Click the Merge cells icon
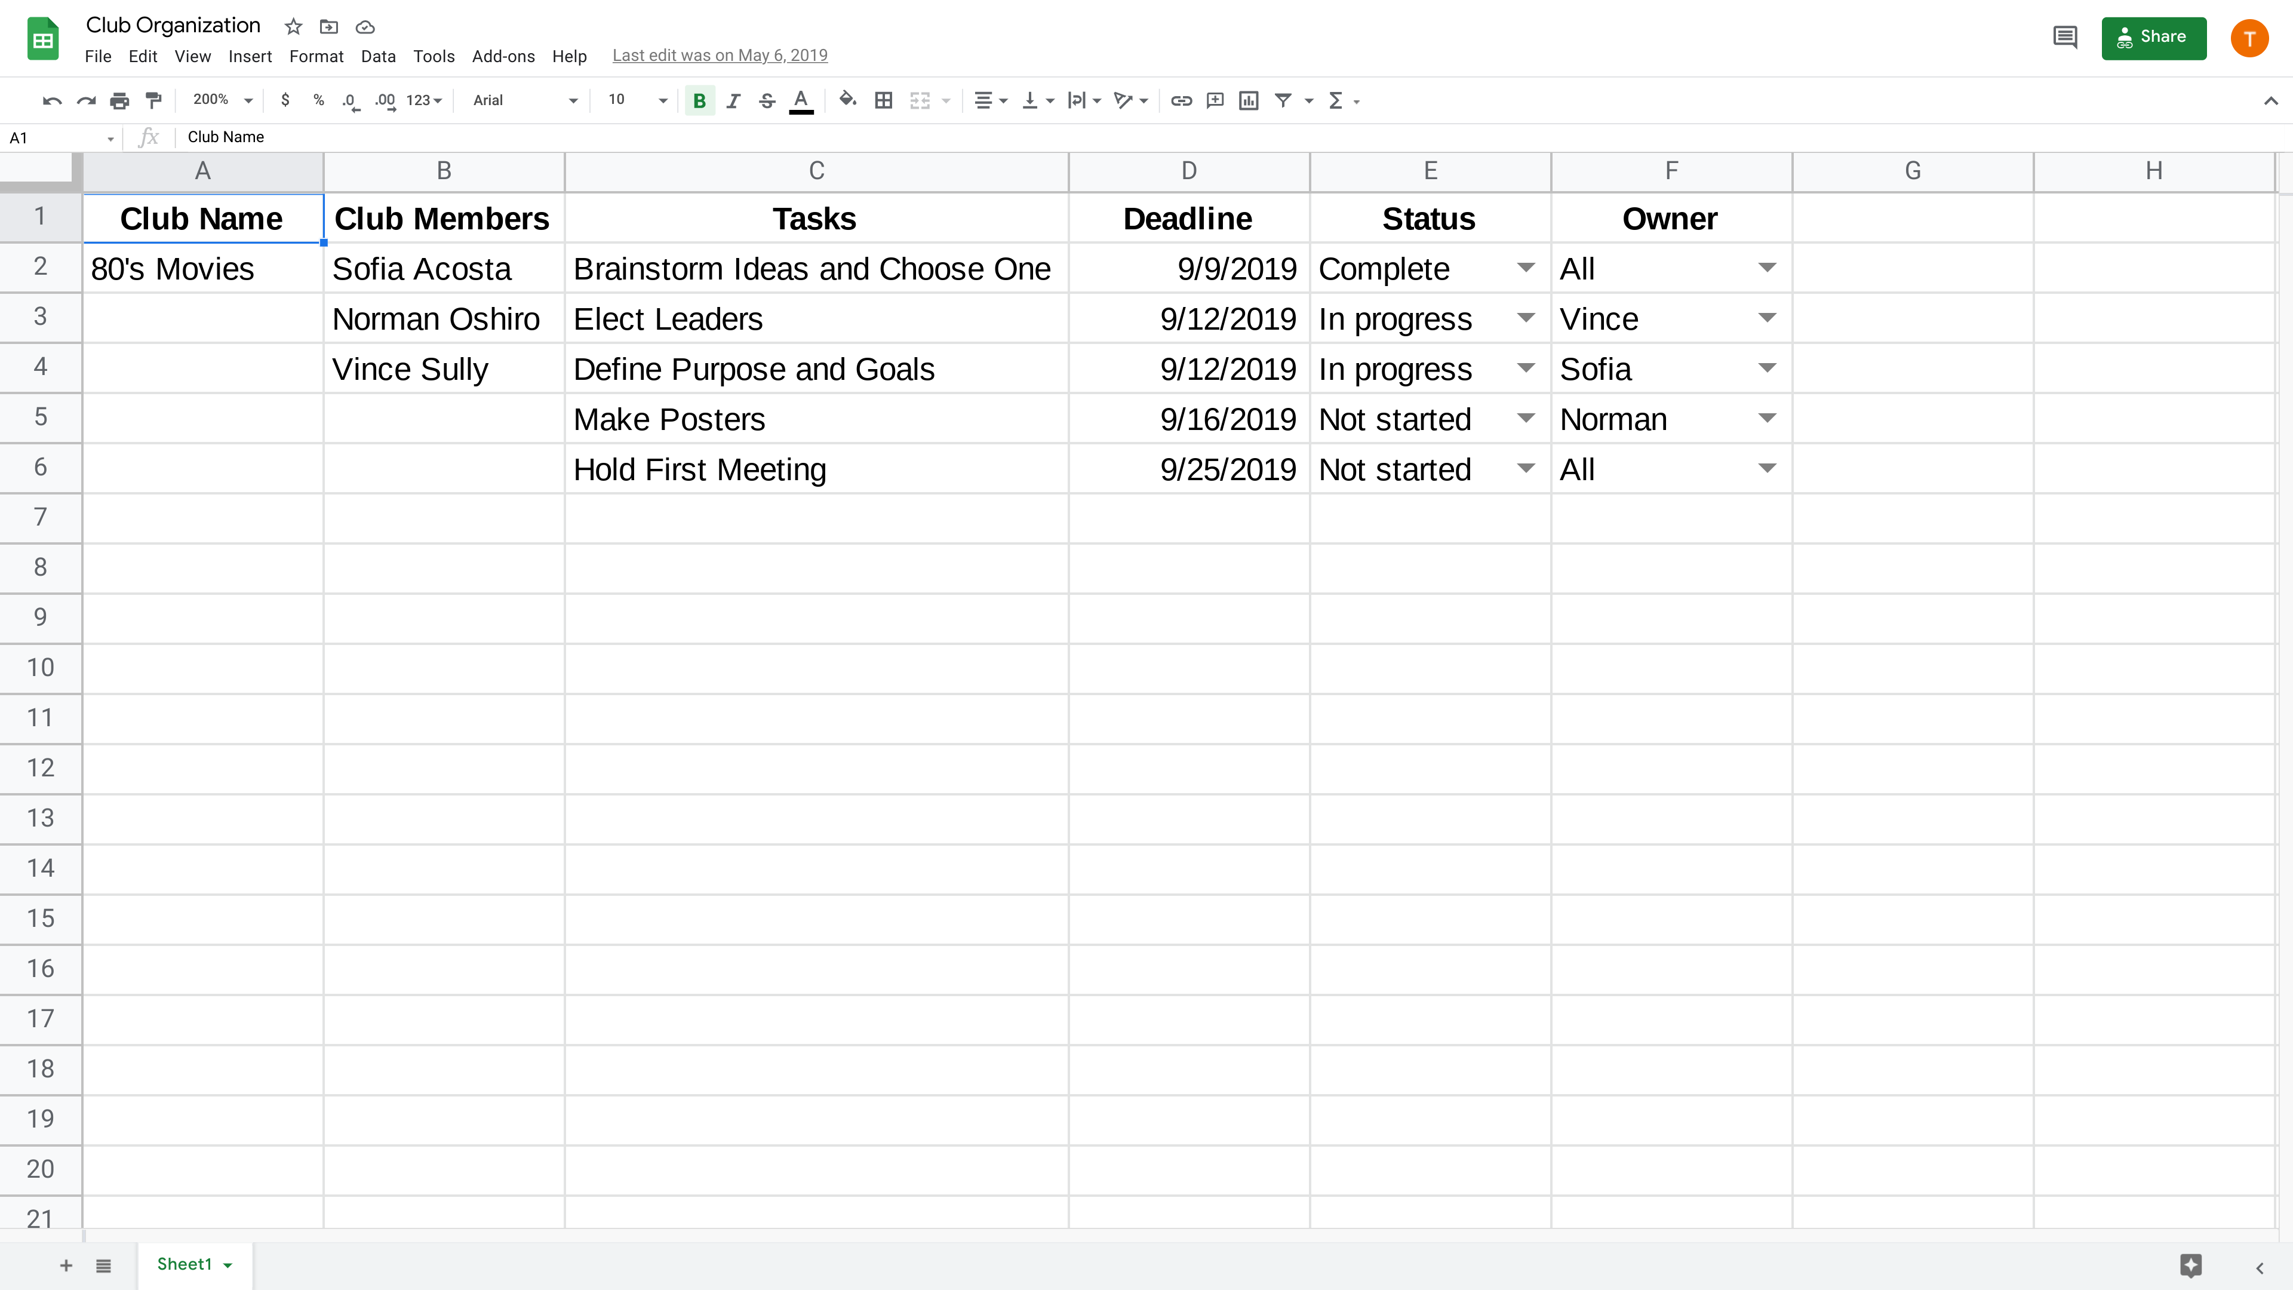Viewport: 2293px width, 1290px height. point(920,100)
